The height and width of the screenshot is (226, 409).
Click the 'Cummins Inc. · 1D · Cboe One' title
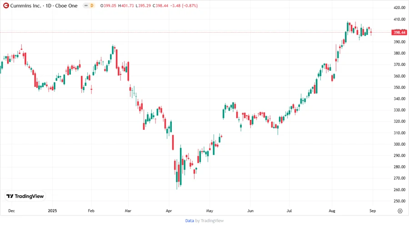pos(44,6)
